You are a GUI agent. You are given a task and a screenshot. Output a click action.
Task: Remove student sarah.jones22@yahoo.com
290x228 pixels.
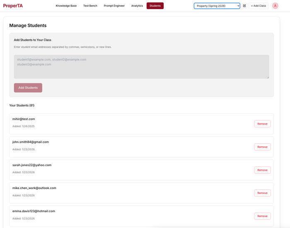(x=262, y=170)
